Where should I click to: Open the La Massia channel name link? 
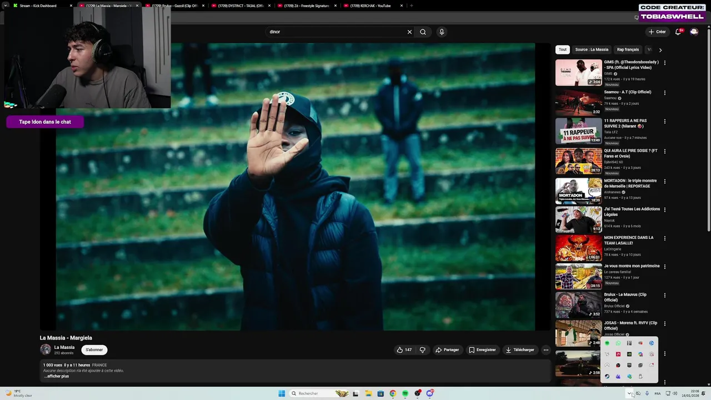(64, 347)
